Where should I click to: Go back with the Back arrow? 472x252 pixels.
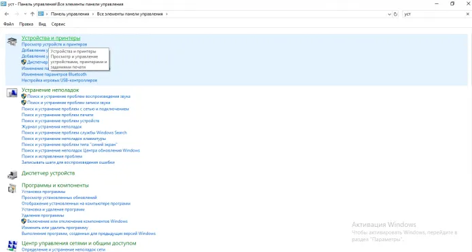[x=7, y=14]
